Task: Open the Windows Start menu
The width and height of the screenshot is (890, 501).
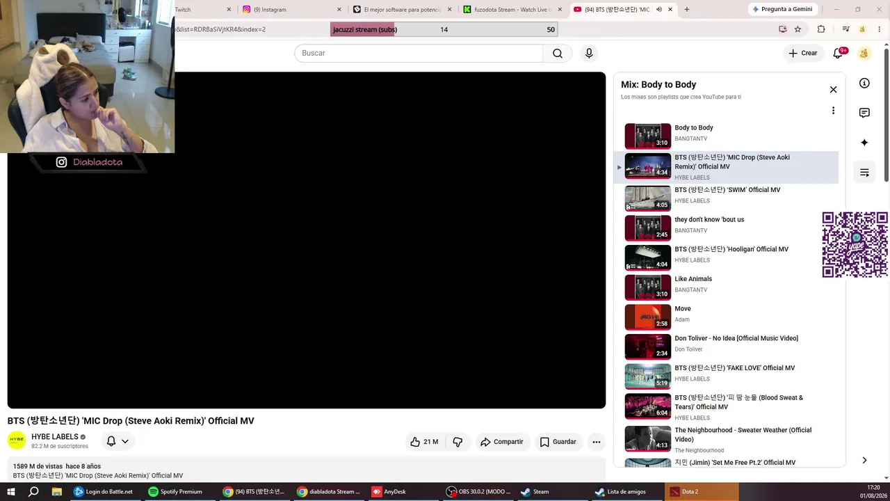Action: point(11,492)
